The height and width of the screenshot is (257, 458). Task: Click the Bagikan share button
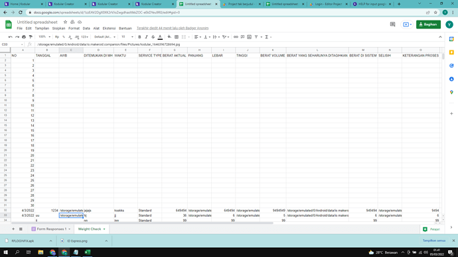(428, 25)
